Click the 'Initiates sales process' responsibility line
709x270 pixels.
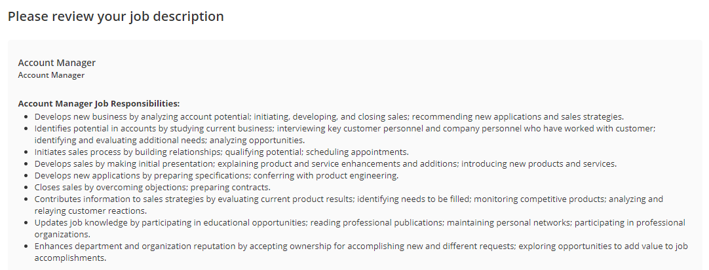point(221,152)
